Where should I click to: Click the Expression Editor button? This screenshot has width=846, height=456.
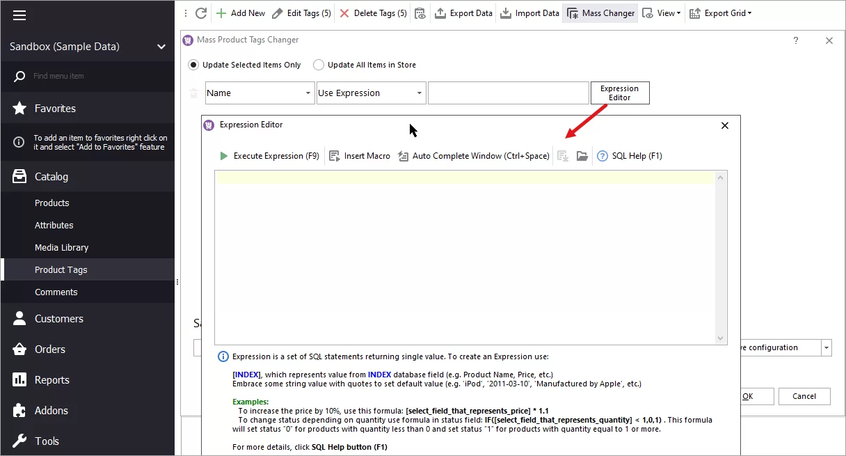pyautogui.click(x=619, y=92)
